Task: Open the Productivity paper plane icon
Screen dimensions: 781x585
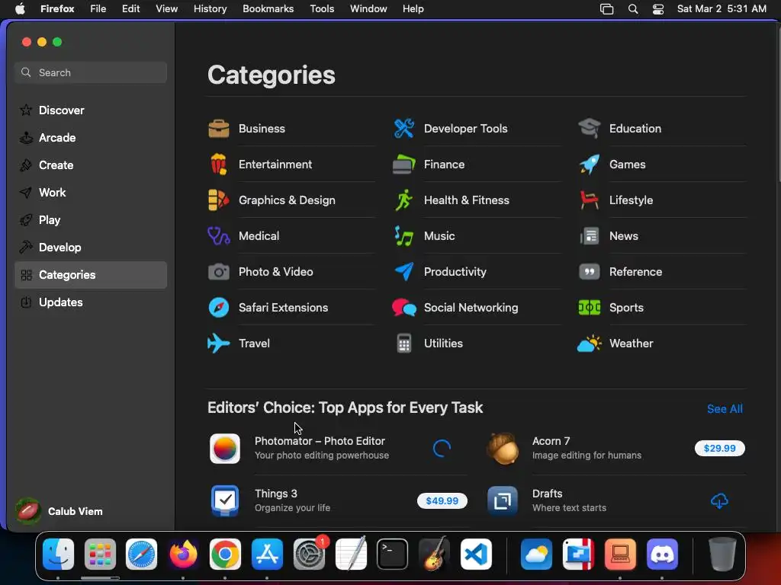Action: pyautogui.click(x=404, y=272)
